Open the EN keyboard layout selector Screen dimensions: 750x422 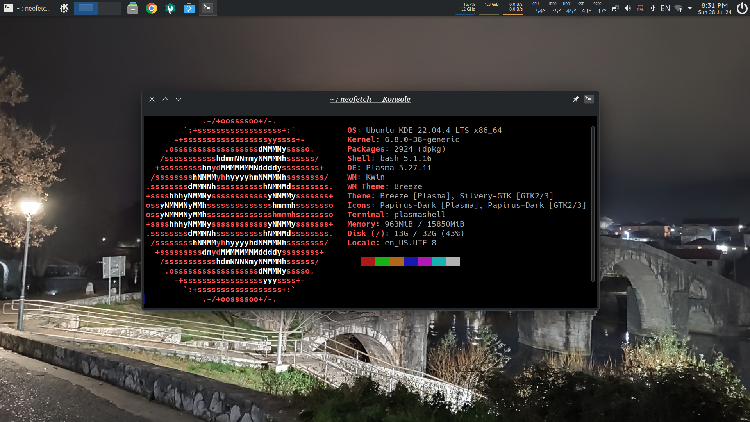[665, 9]
